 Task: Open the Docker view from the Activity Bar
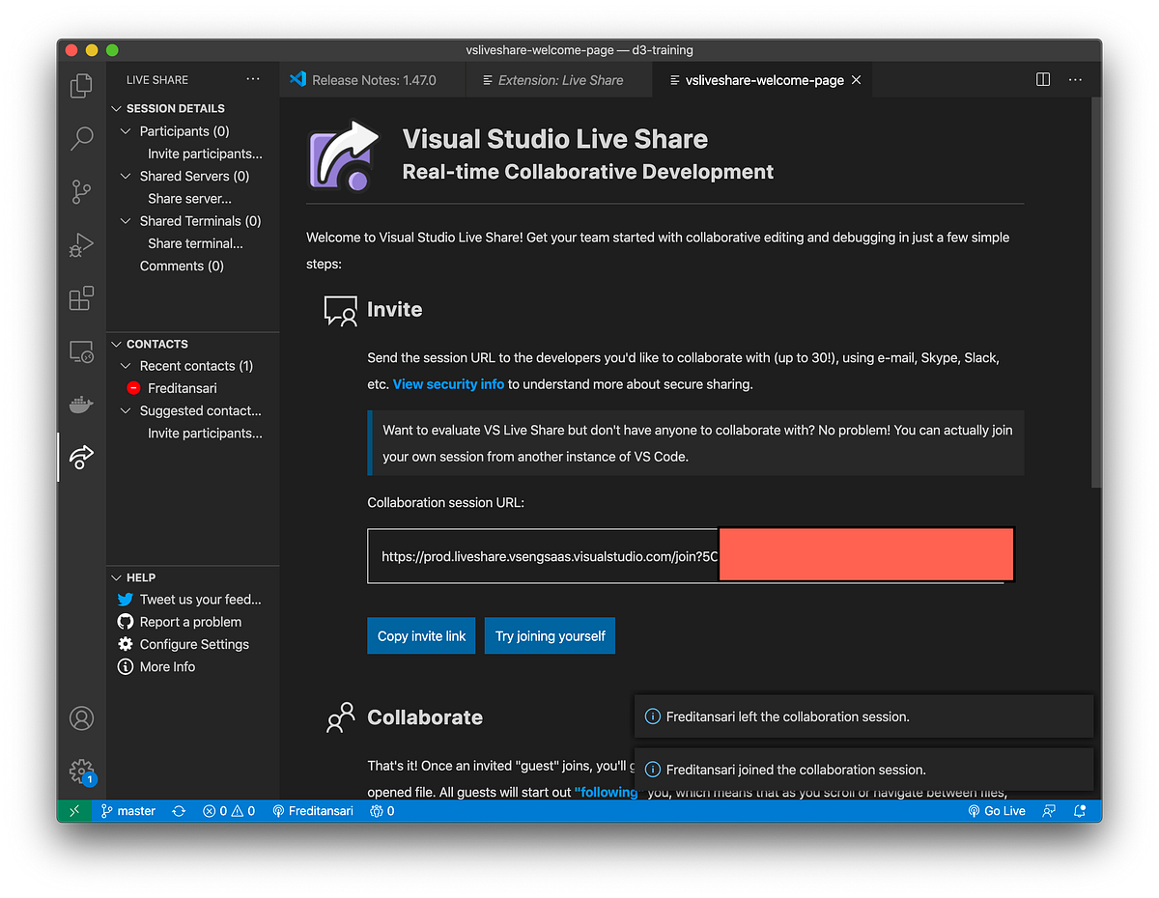81,405
